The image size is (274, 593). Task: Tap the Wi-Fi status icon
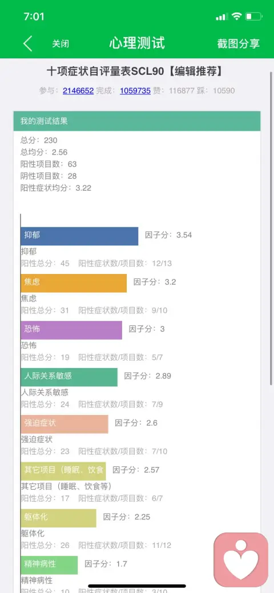(x=237, y=16)
